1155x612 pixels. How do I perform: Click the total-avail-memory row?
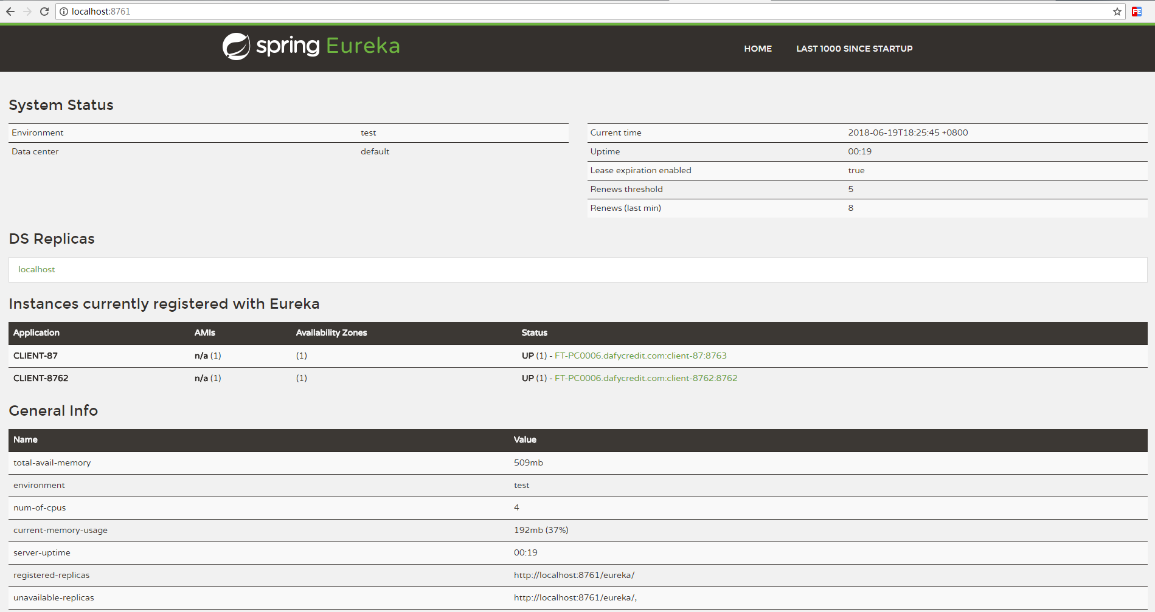tap(52, 462)
